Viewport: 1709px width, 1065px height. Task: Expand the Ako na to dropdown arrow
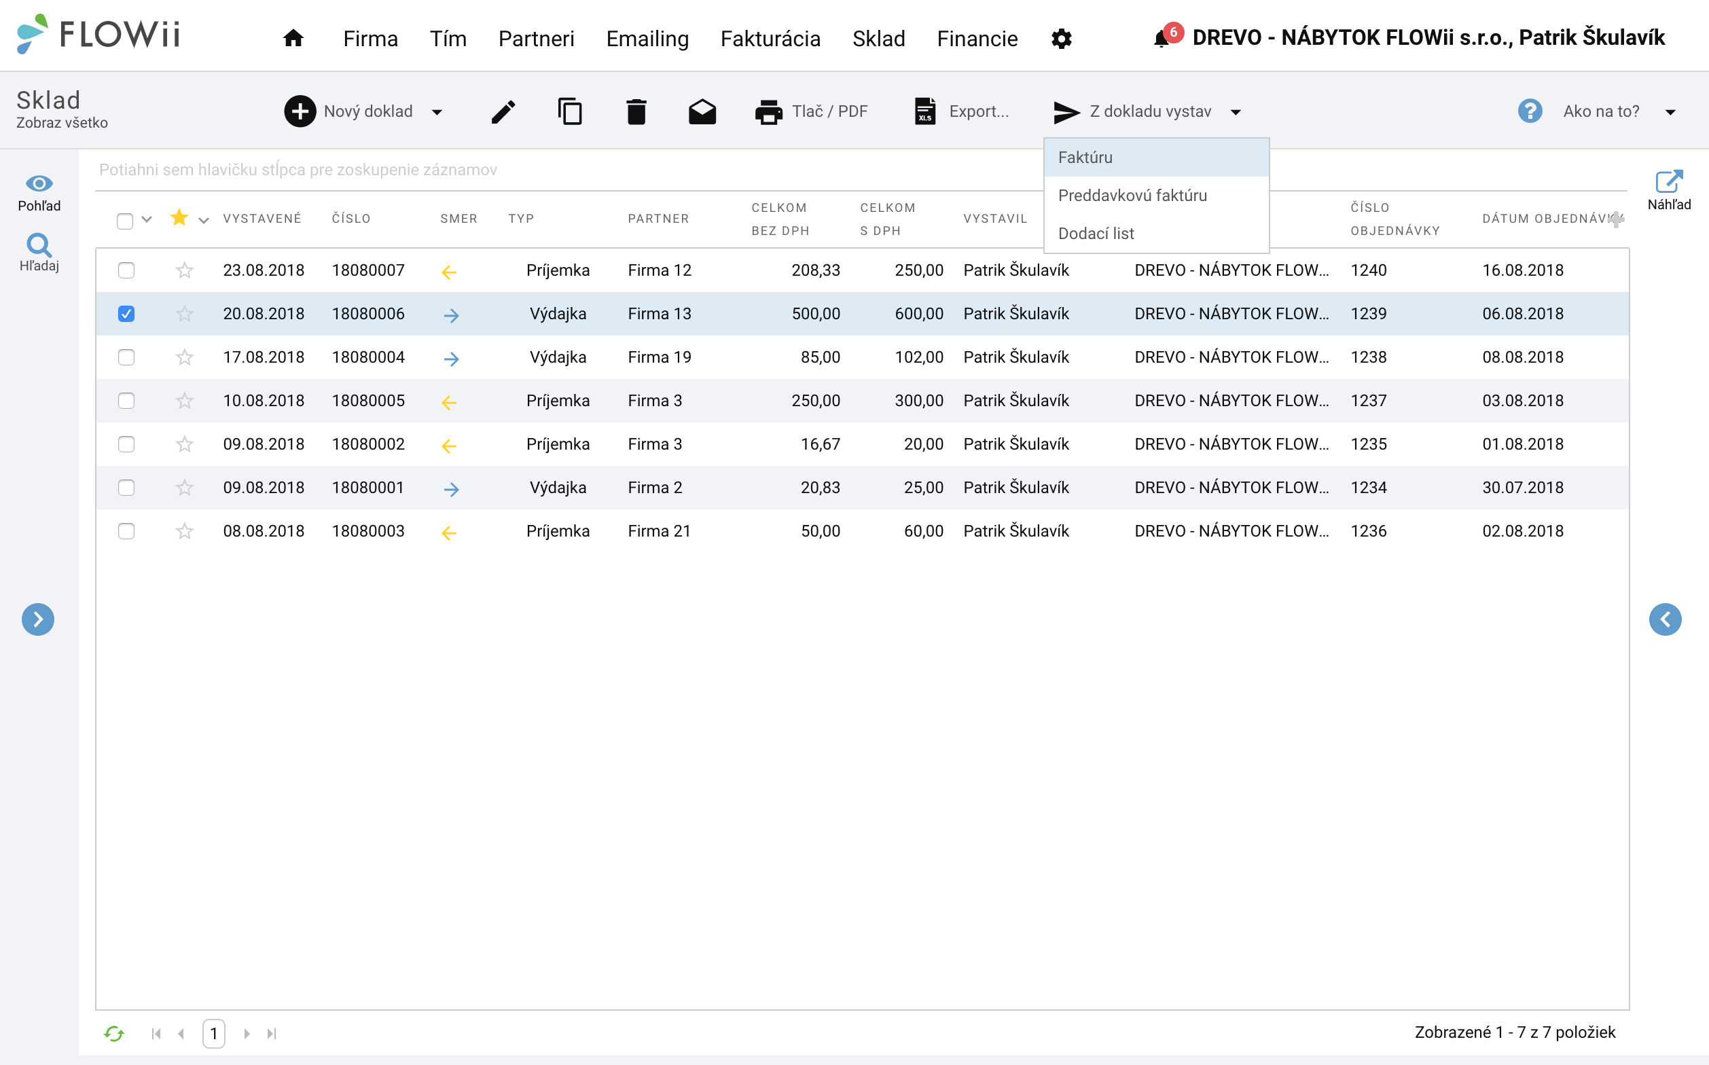click(1670, 112)
